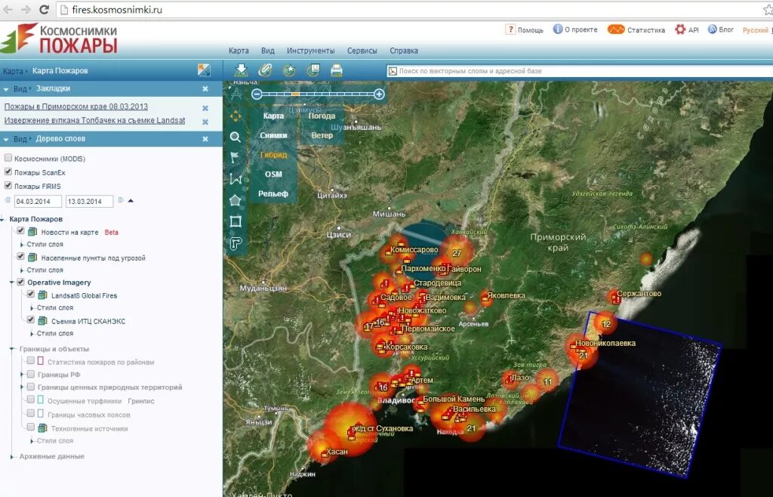
Task: Select the rectangle drawing map tool
Action: pos(236,221)
